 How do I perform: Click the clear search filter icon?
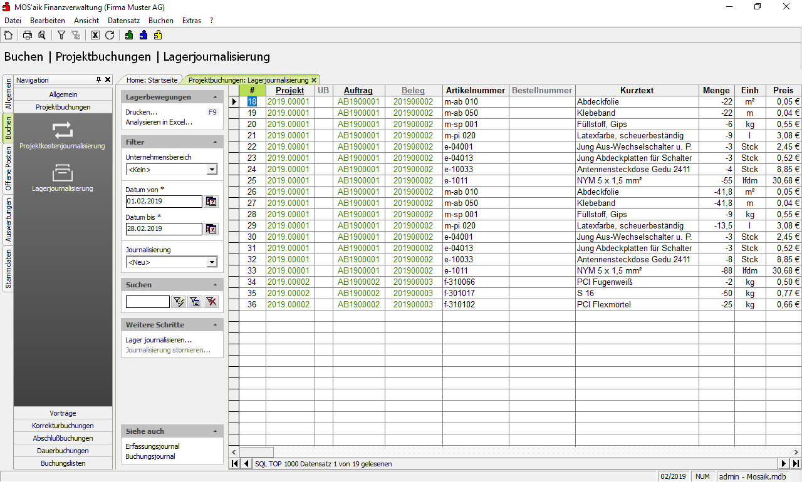(x=211, y=302)
